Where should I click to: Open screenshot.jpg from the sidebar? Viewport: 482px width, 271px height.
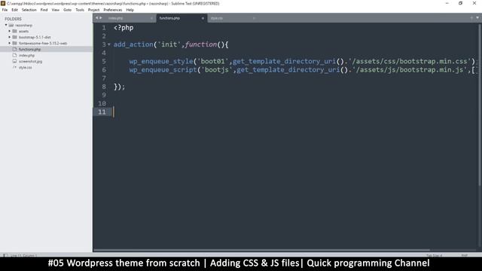[30, 62]
